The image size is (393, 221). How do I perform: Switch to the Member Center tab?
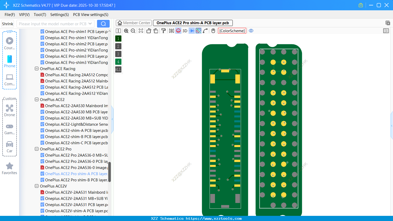point(133,23)
